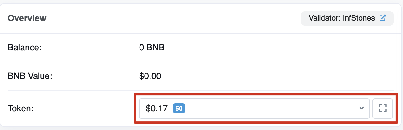
Task: Click the $0.17 token value text
Action: pyautogui.click(x=157, y=109)
